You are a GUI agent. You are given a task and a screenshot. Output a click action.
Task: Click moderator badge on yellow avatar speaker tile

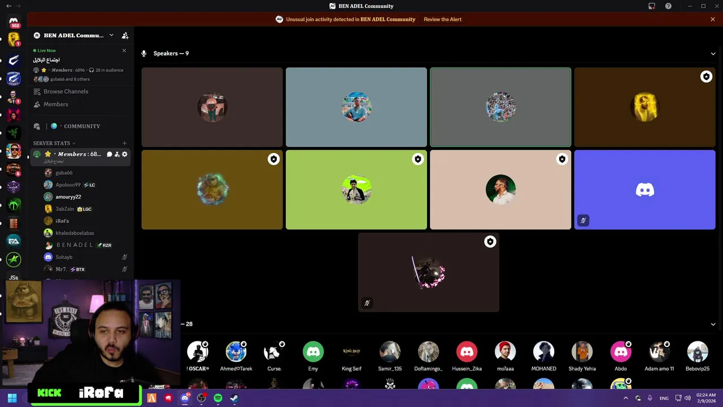(706, 77)
